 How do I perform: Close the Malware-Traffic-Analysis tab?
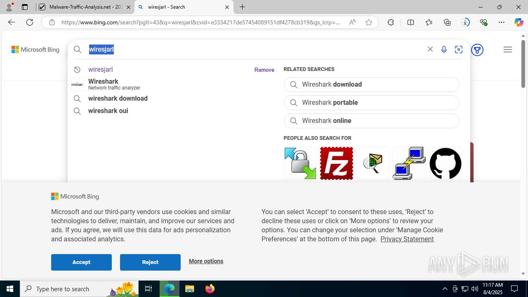pos(128,7)
